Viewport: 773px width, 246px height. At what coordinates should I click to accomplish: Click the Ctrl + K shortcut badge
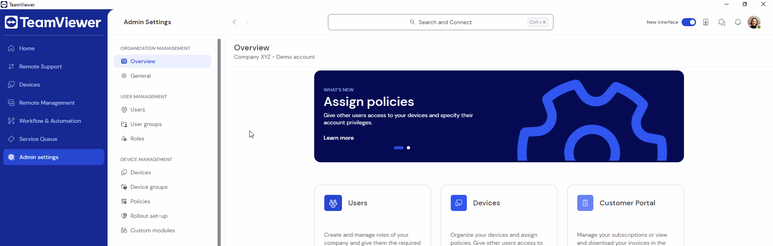tap(538, 22)
